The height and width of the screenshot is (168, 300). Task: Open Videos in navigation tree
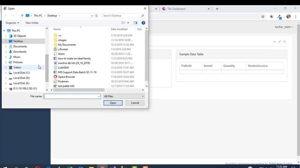coord(17,67)
